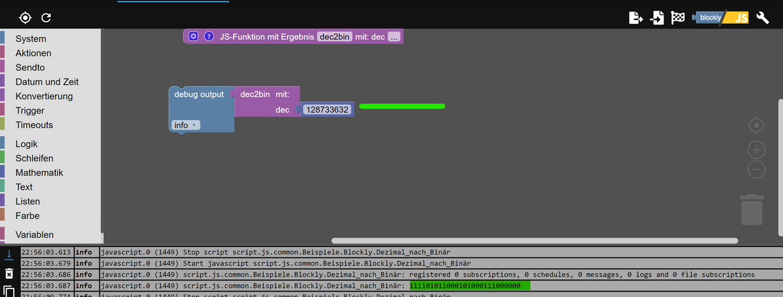The height and width of the screenshot is (297, 783).
Task: Click the log line Start javascript Dezimal_nach_Binär
Action: tap(286, 263)
